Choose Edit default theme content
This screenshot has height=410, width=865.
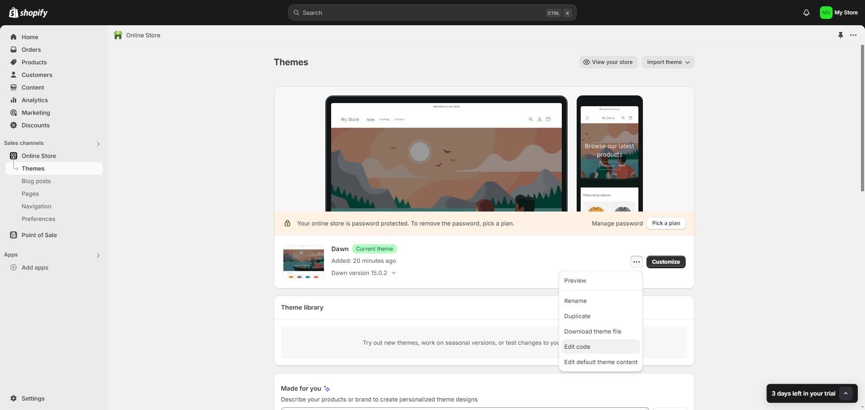[601, 362]
